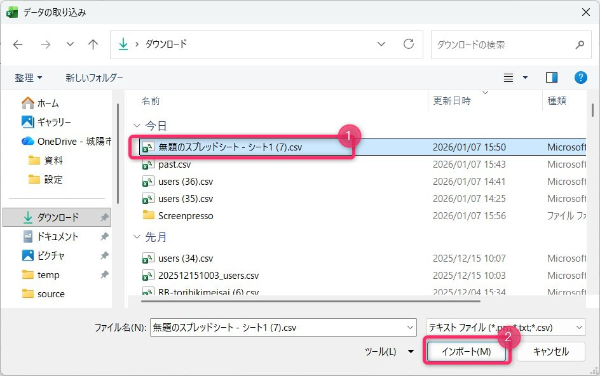The width and height of the screenshot is (600, 376).
Task: Click the up one level arrow
Action: pos(93,44)
